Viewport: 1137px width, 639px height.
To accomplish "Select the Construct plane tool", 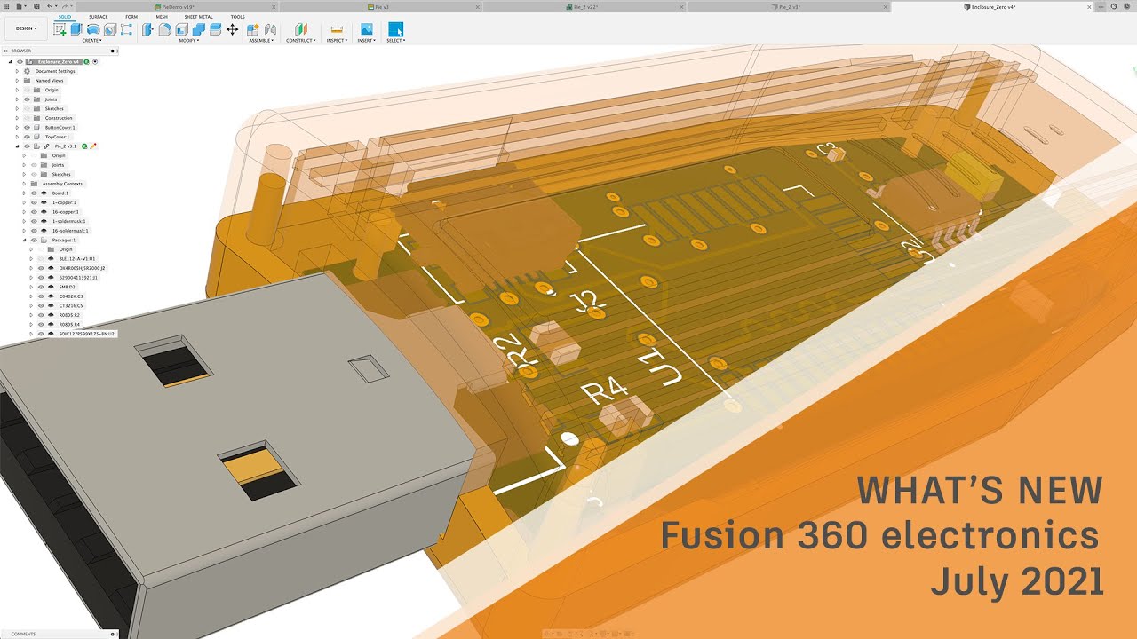I will pos(300,29).
